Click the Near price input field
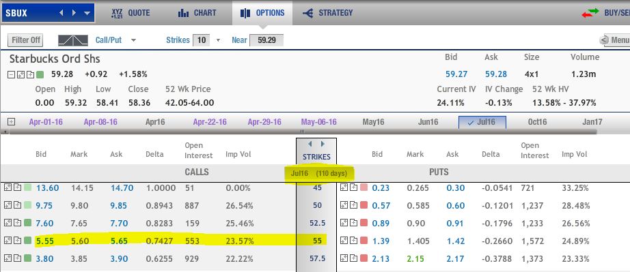Image resolution: width=630 pixels, height=272 pixels. tap(266, 40)
